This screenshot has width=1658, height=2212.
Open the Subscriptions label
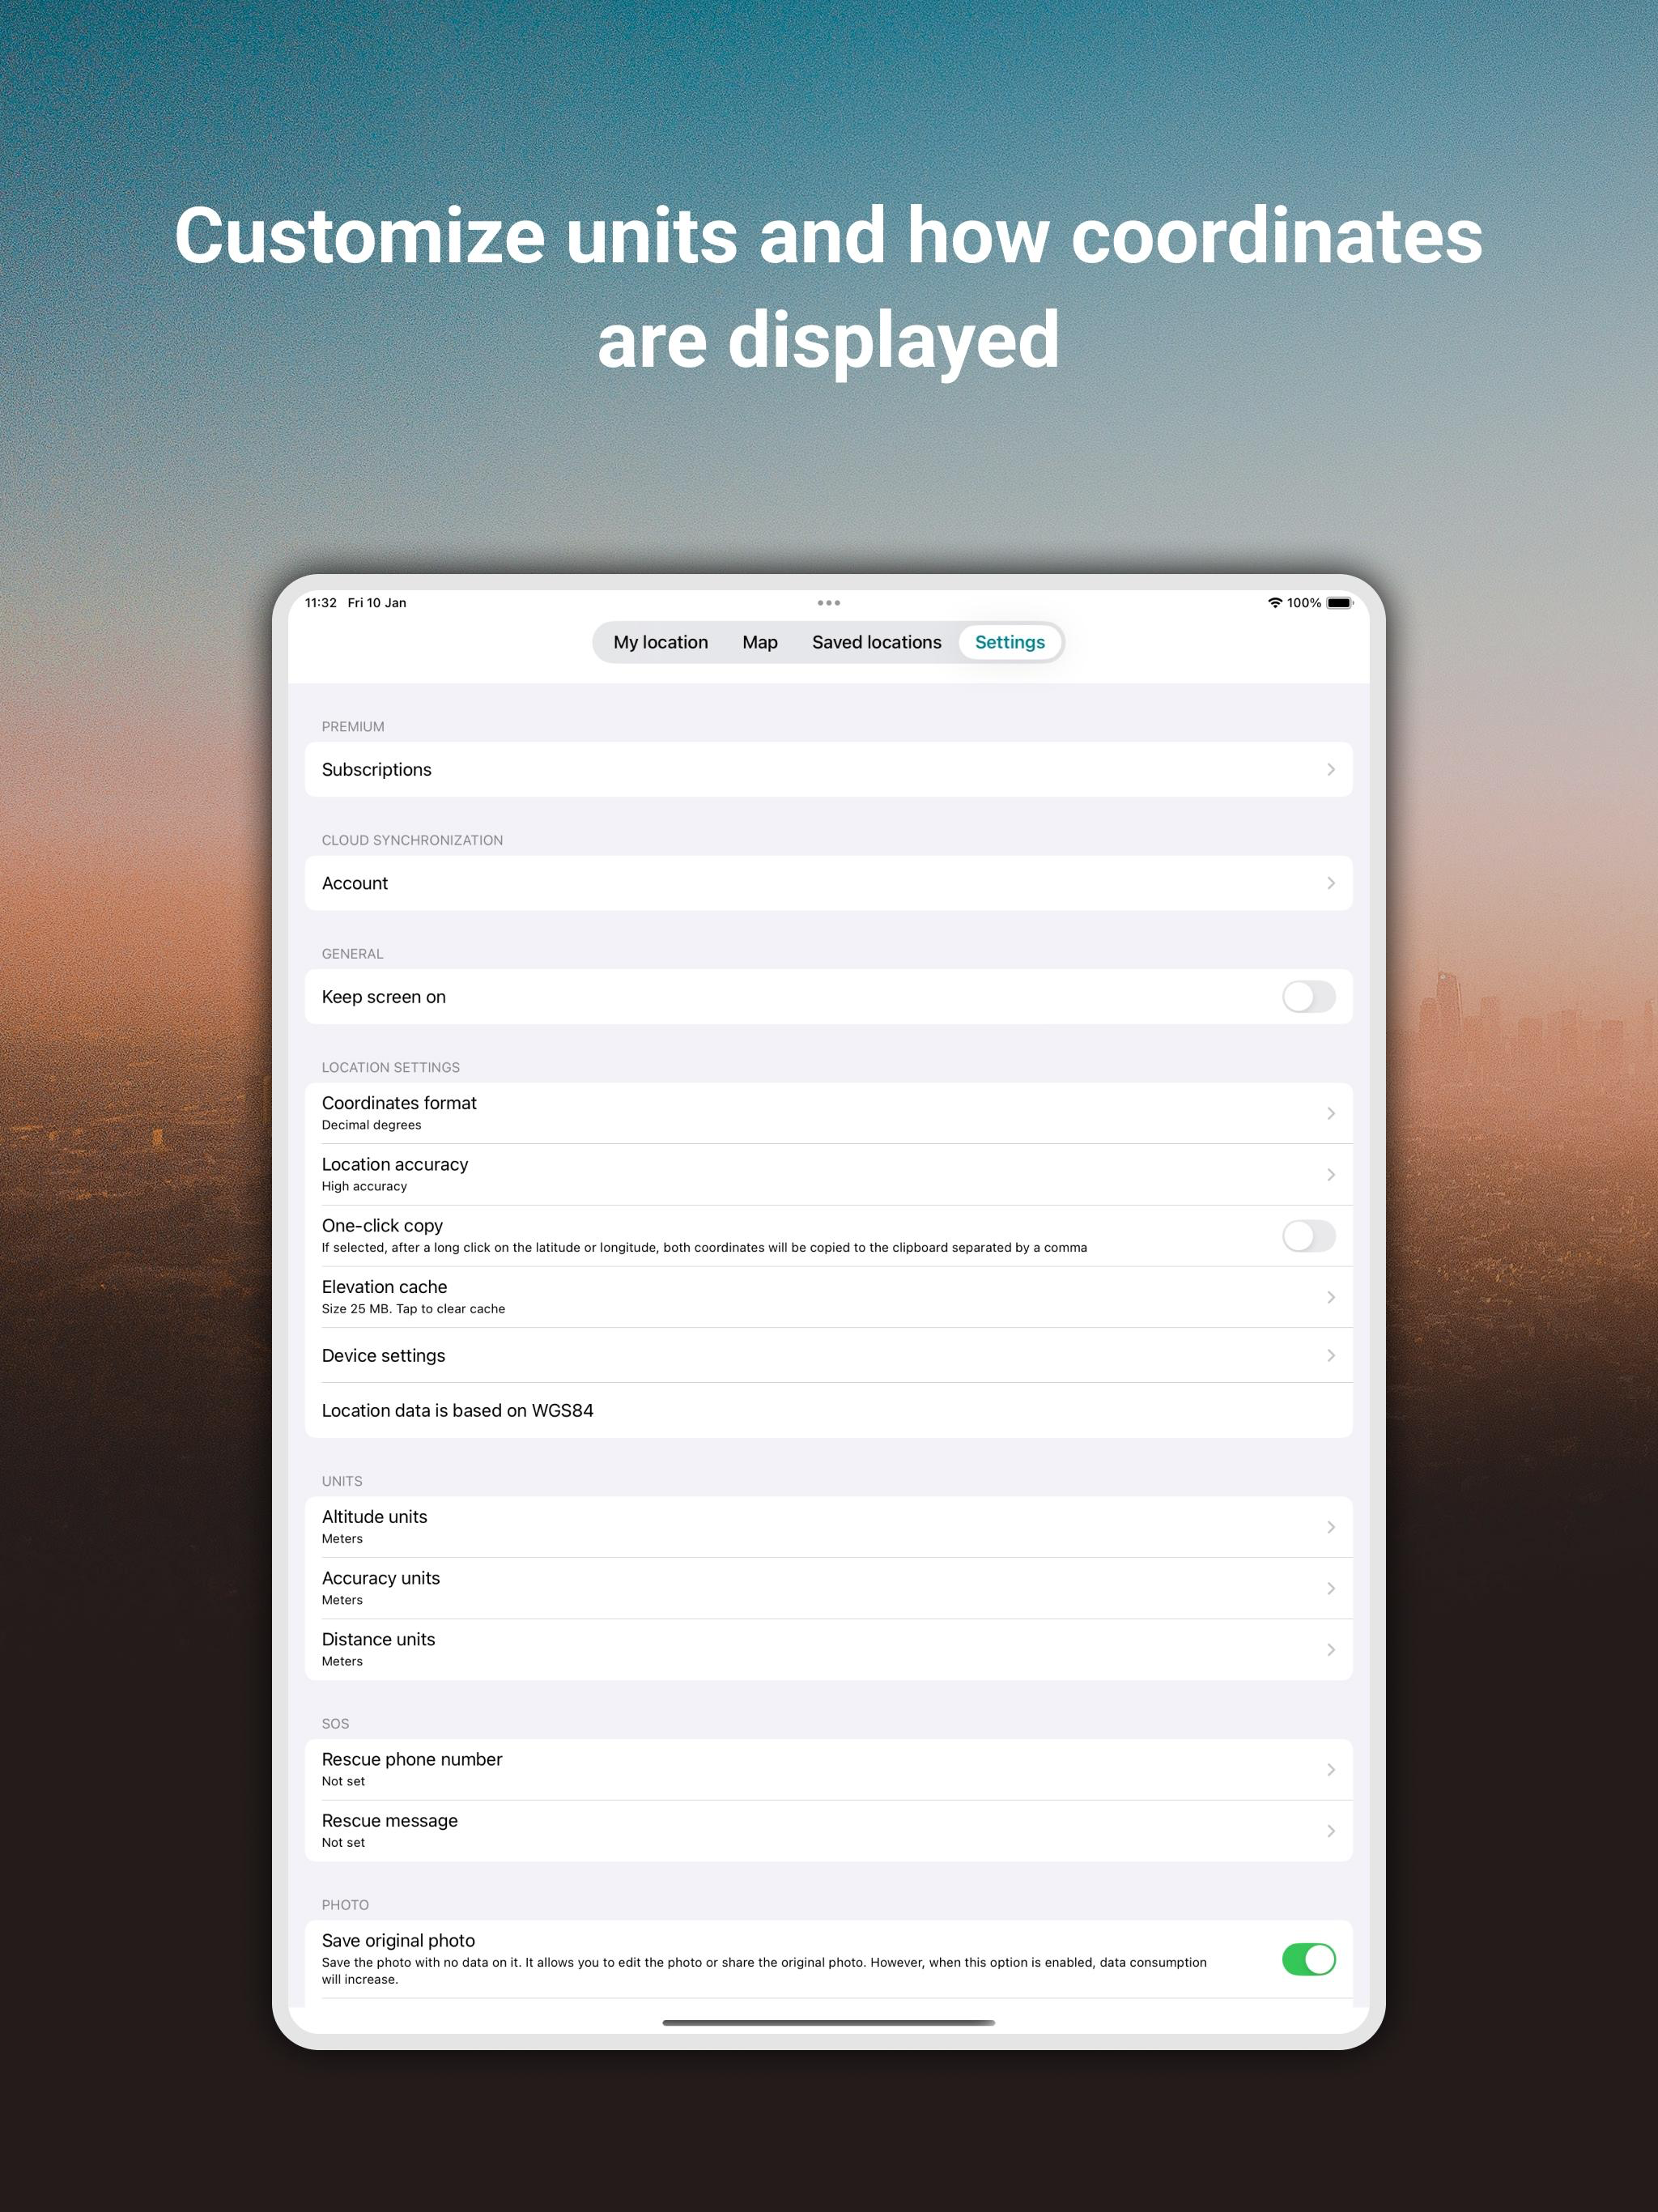pos(376,769)
